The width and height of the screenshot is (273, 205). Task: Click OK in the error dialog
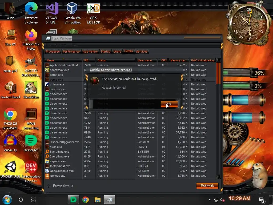coord(169,104)
